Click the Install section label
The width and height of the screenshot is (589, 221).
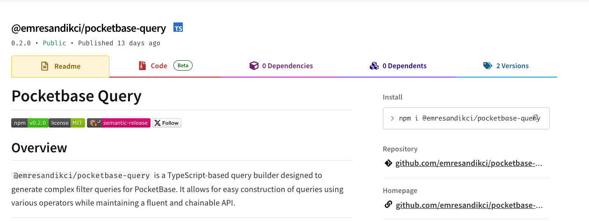[x=393, y=97]
